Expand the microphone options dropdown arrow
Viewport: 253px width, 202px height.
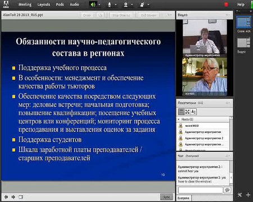coord(116,4)
